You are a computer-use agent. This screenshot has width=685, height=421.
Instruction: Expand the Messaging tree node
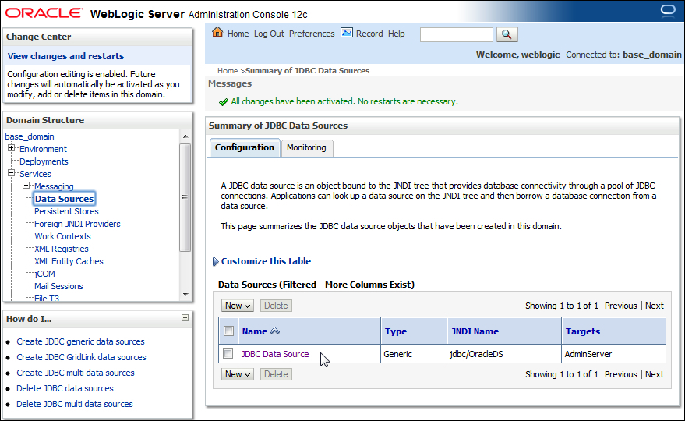tap(26, 186)
